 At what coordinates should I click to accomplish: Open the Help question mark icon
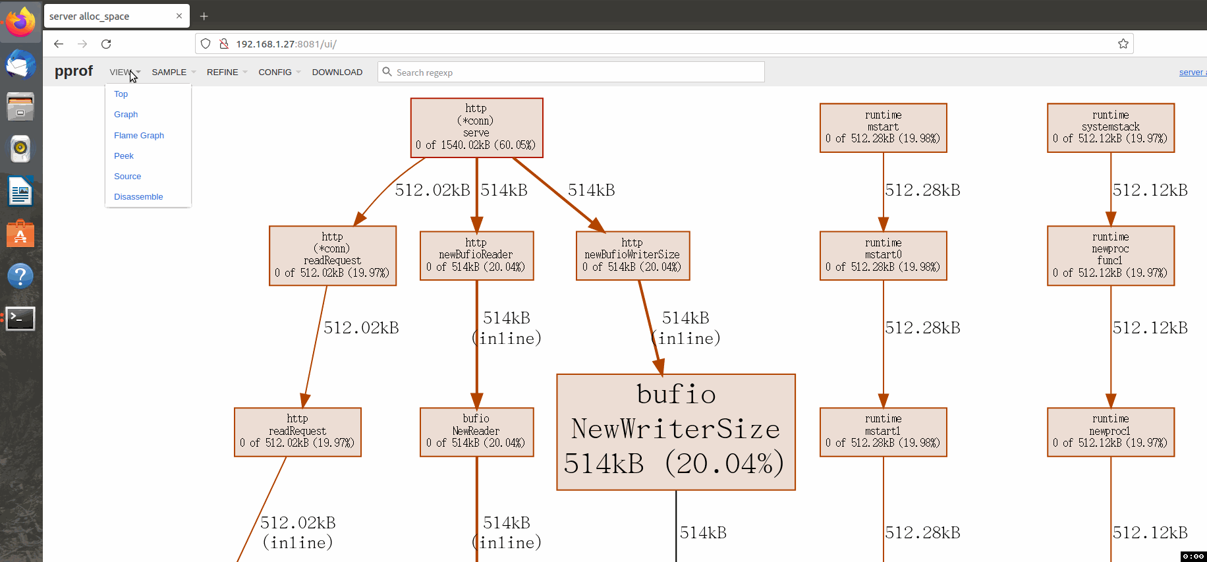click(x=20, y=276)
